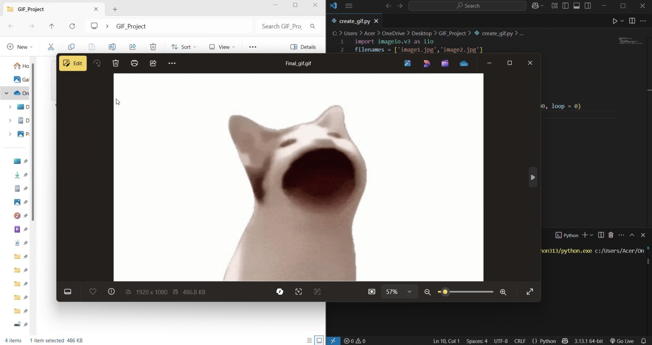Open Clipchamp icon in Photos title bar

click(445, 63)
